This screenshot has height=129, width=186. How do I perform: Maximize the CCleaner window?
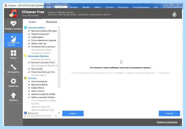171,5
